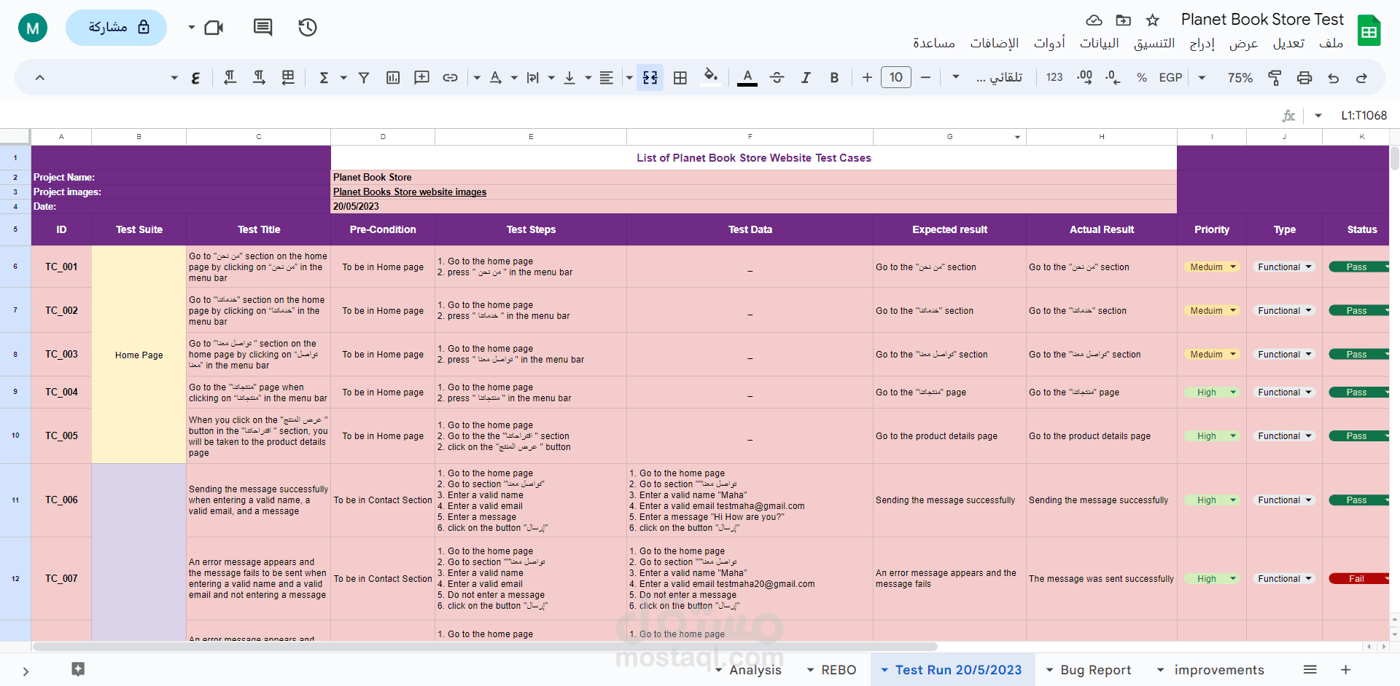Star the Planet Book Store Test document
The width and height of the screenshot is (1400, 686).
click(1152, 20)
